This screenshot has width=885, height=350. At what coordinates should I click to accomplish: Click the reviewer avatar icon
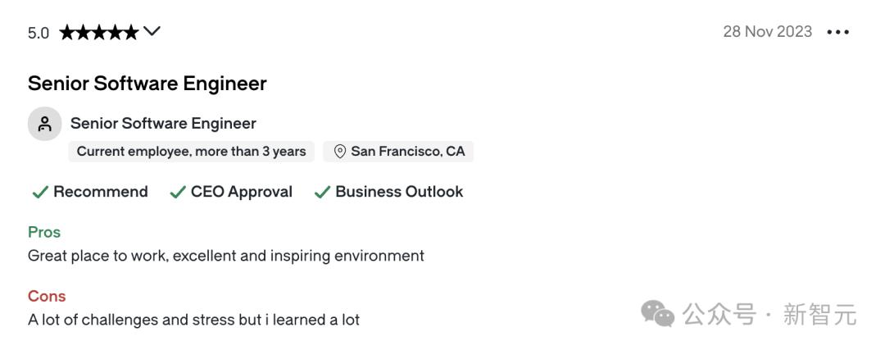click(45, 124)
